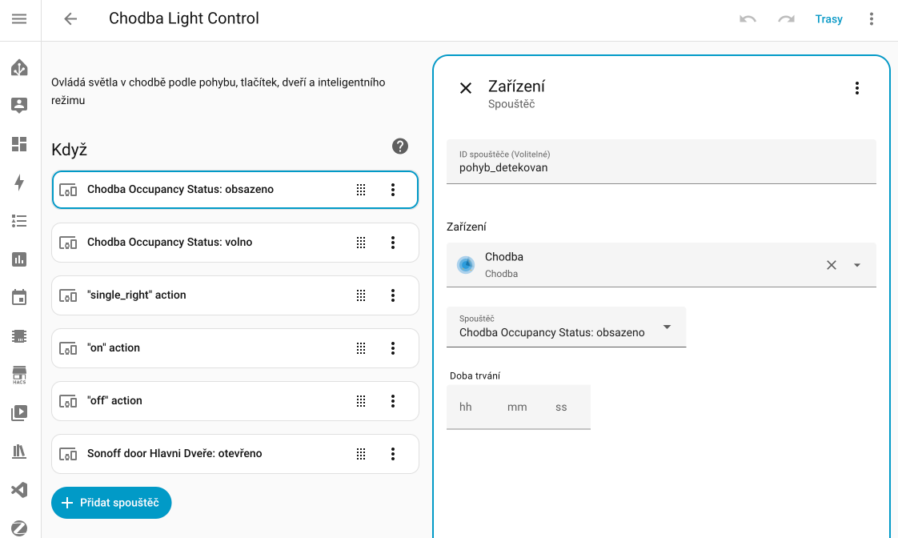The height and width of the screenshot is (538, 898).
Task: Click the ID spouštěče input field
Action: [661, 167]
